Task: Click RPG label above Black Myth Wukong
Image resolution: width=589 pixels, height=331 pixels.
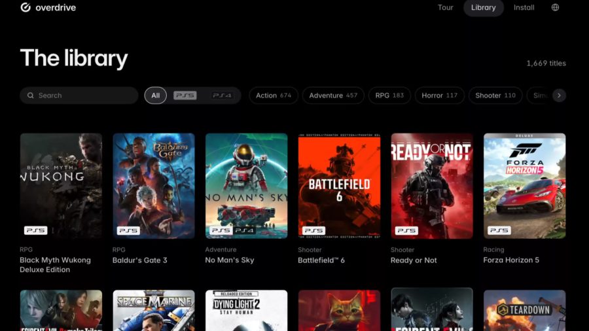Action: pyautogui.click(x=26, y=250)
